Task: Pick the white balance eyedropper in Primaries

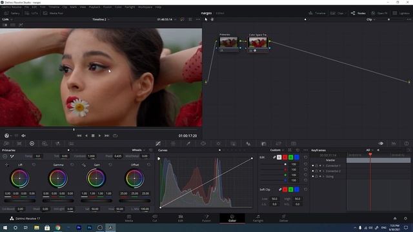Action: pos(12,156)
